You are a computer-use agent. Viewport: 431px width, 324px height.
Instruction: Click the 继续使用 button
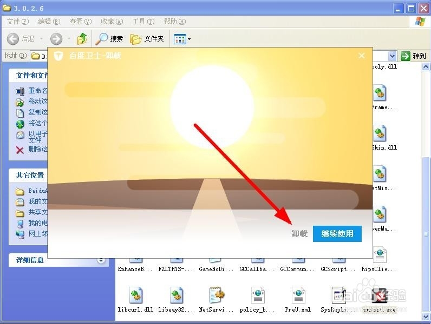[x=337, y=233]
